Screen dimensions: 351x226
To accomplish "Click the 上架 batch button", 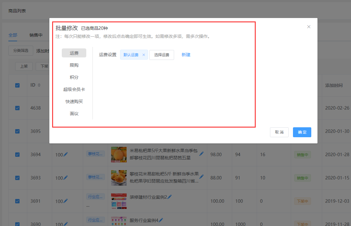I will [x=24, y=66].
